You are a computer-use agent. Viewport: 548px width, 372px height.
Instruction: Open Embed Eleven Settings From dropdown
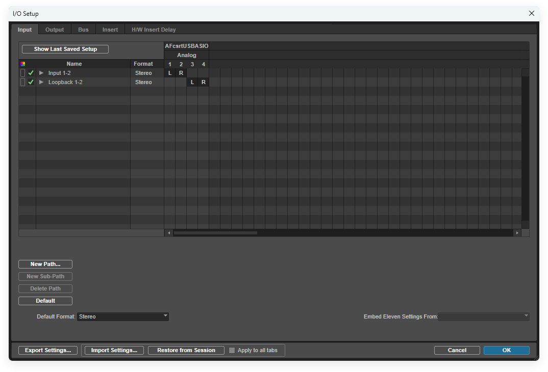pyautogui.click(x=484, y=316)
